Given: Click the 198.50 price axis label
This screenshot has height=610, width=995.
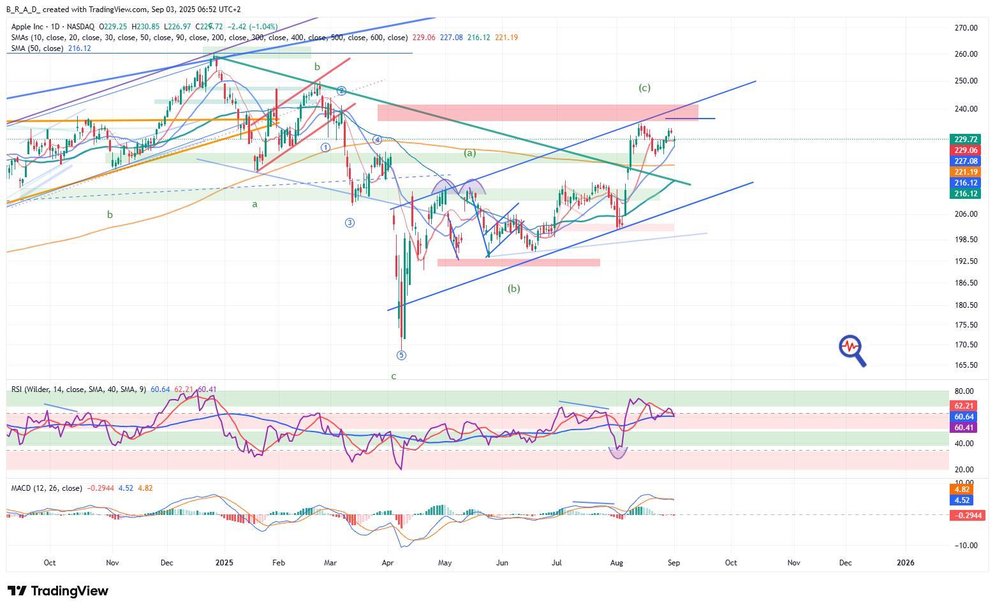Looking at the screenshot, I should pos(966,240).
